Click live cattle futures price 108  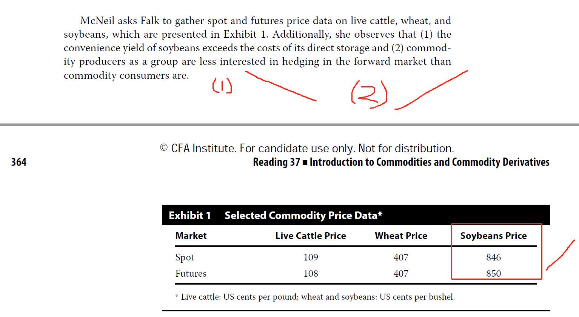pyautogui.click(x=311, y=273)
